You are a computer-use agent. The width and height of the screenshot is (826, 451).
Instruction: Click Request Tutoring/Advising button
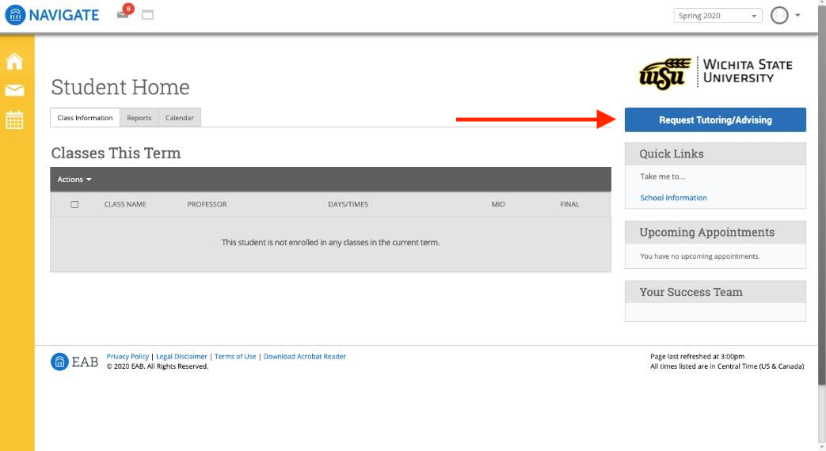coord(715,120)
